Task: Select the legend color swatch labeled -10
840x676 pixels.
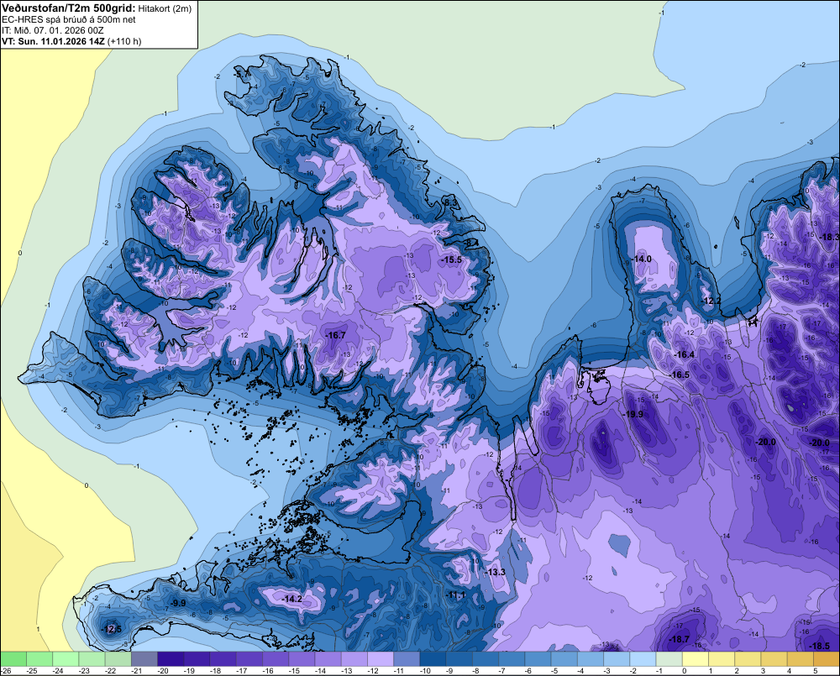Action: (x=433, y=659)
